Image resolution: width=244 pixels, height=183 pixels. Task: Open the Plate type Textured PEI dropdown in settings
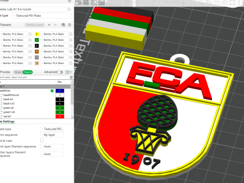[x=52, y=129]
